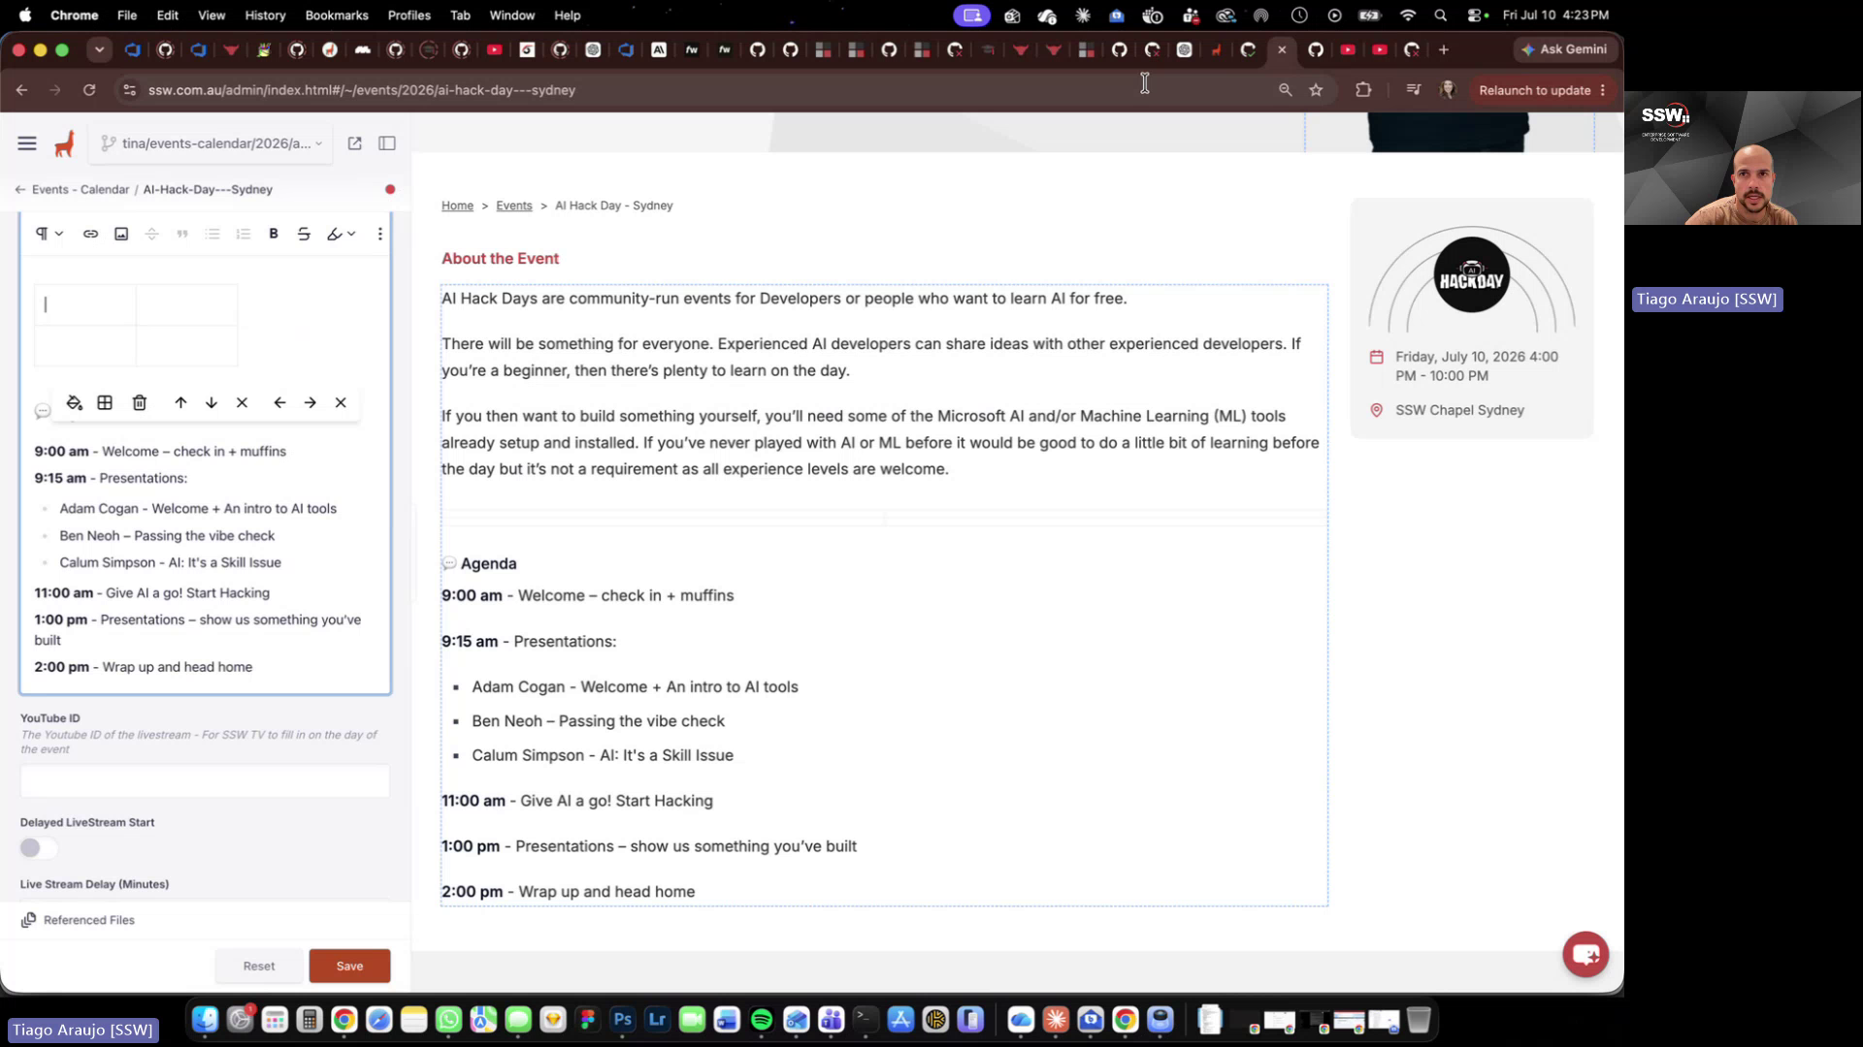Screen dimensions: 1863x1047
Task: Open the File menu in menu bar
Action: pos(127,16)
